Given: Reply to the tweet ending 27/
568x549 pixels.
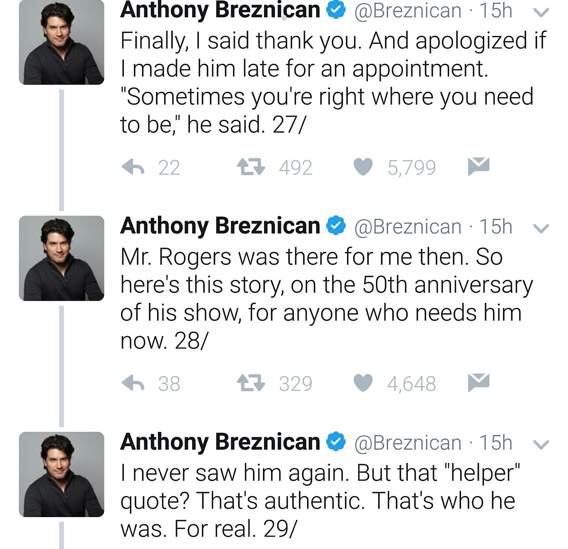Looking at the screenshot, I should click(133, 167).
